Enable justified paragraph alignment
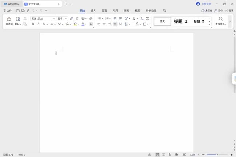Screen dimensions: 236x157 pos(115,24)
